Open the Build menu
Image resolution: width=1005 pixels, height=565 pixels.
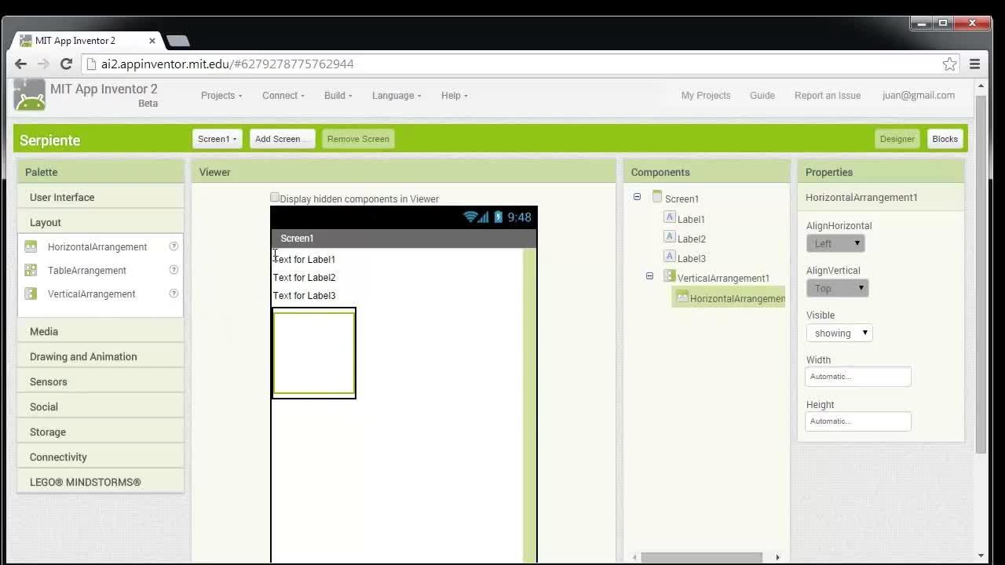click(x=338, y=95)
